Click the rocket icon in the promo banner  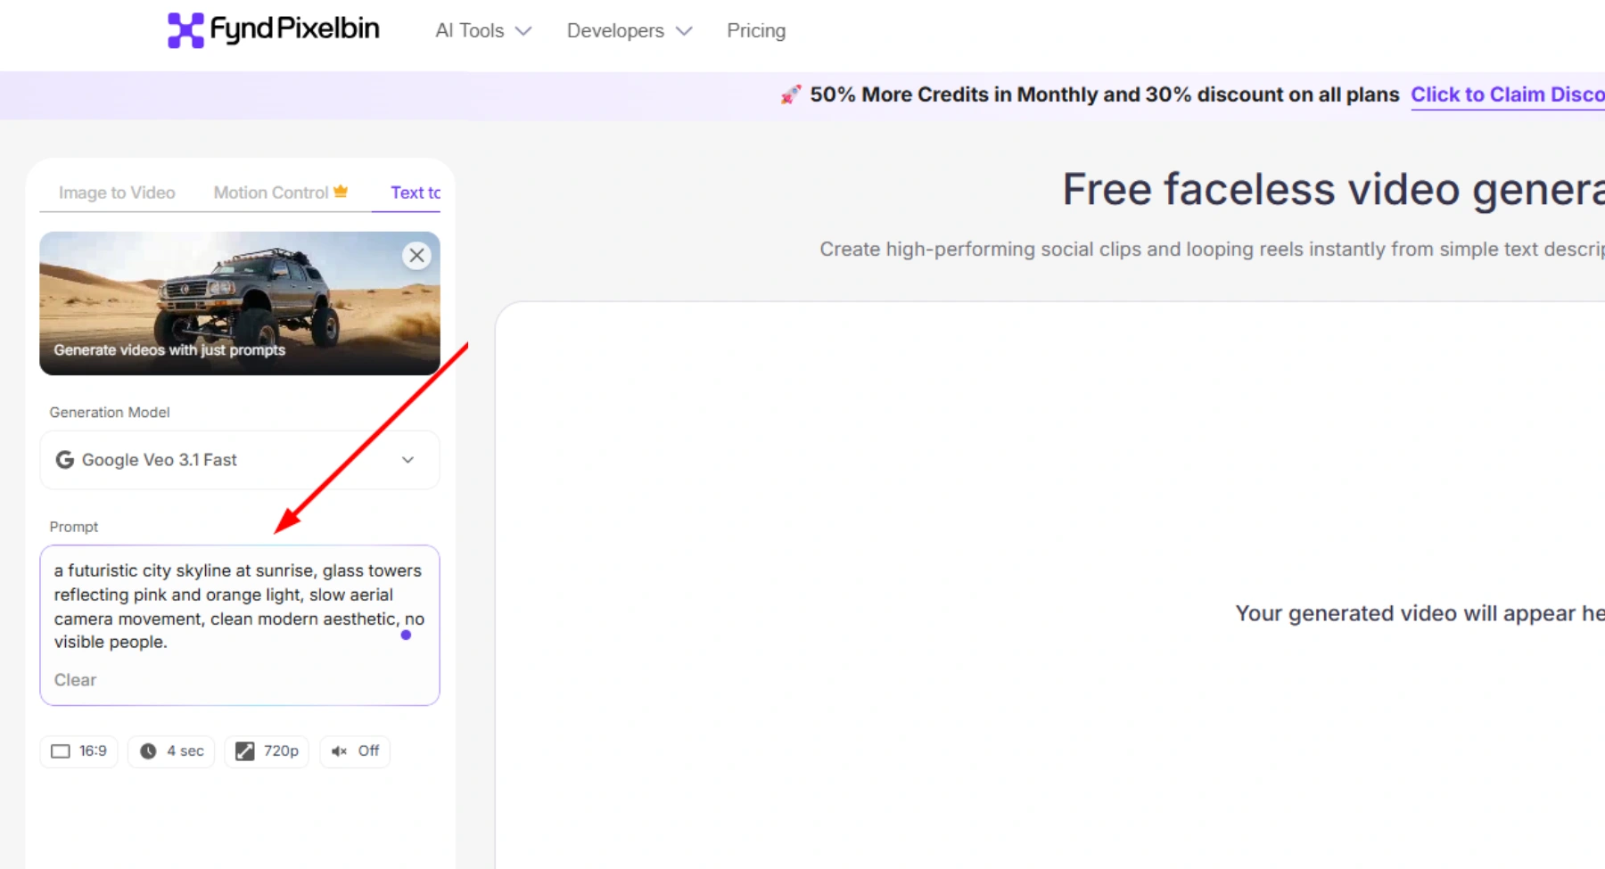[790, 94]
